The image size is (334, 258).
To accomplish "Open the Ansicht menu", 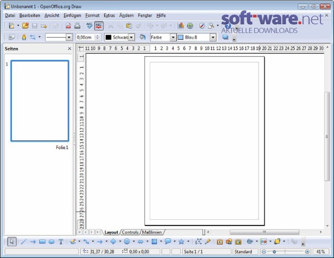I will point(52,15).
